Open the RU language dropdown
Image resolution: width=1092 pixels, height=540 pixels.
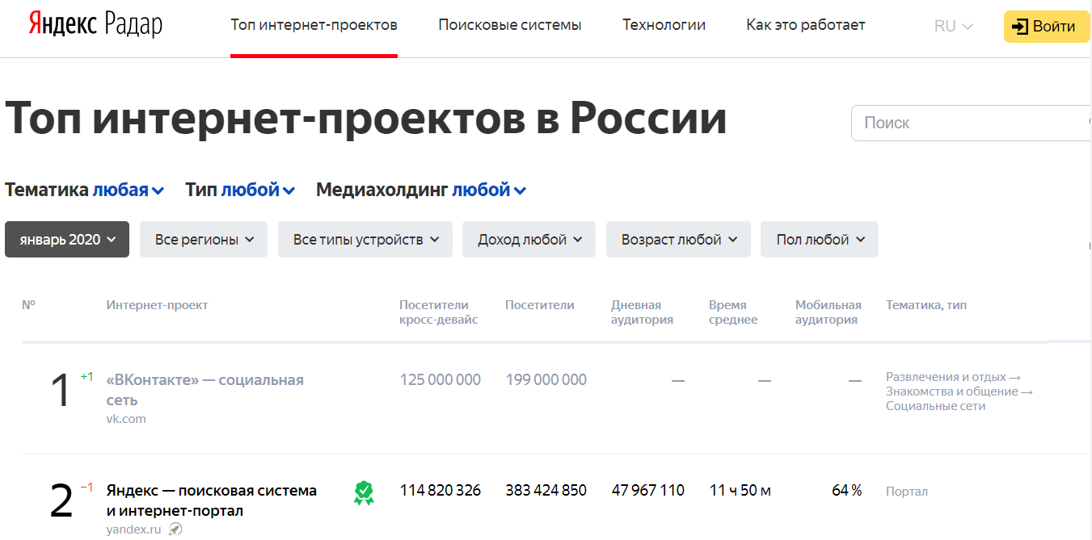point(954,26)
